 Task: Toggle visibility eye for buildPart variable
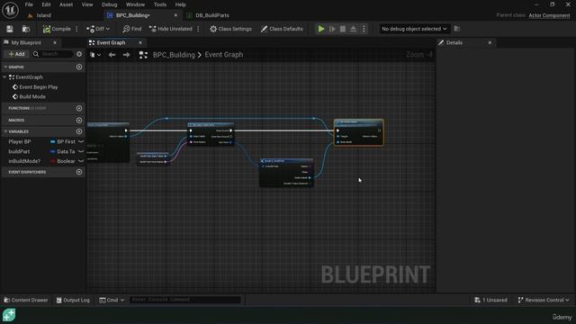coord(81,151)
